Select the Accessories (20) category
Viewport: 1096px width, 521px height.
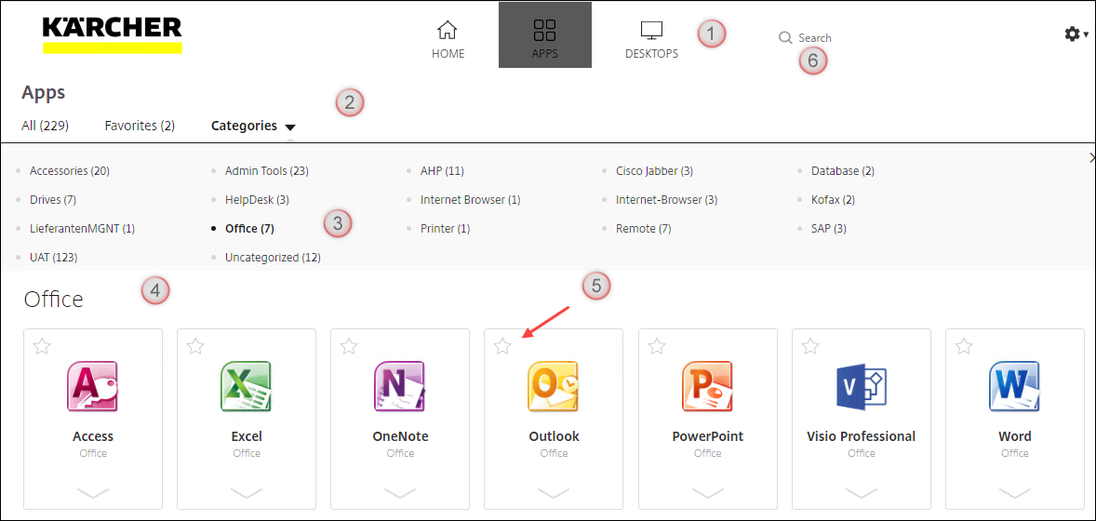click(70, 170)
